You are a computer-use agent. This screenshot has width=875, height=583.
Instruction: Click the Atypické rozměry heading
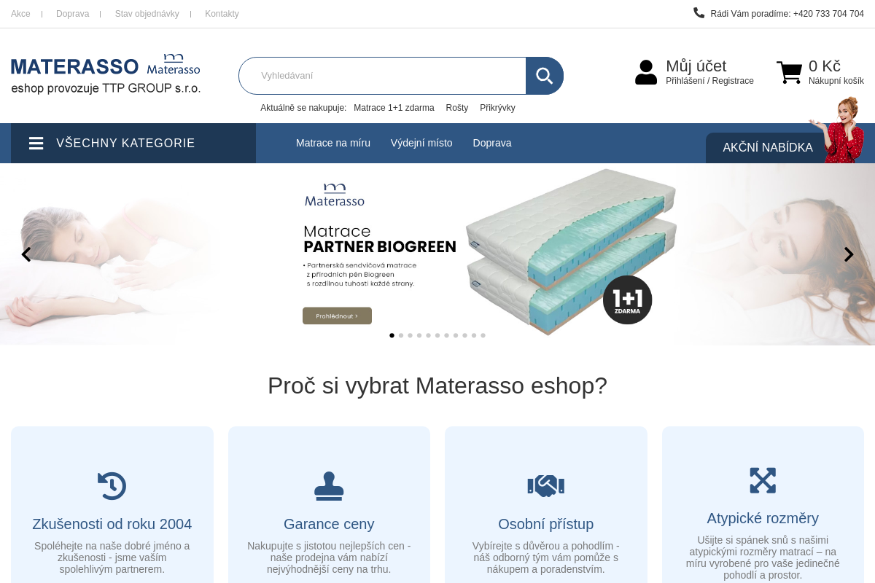(x=763, y=518)
